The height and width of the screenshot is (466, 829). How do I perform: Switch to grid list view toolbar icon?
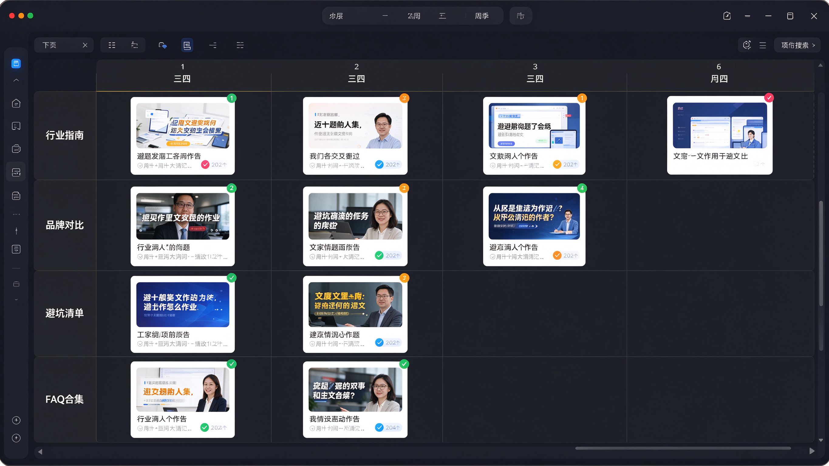click(x=112, y=45)
